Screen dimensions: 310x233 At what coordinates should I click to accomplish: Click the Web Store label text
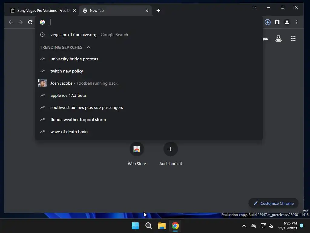pos(137,164)
